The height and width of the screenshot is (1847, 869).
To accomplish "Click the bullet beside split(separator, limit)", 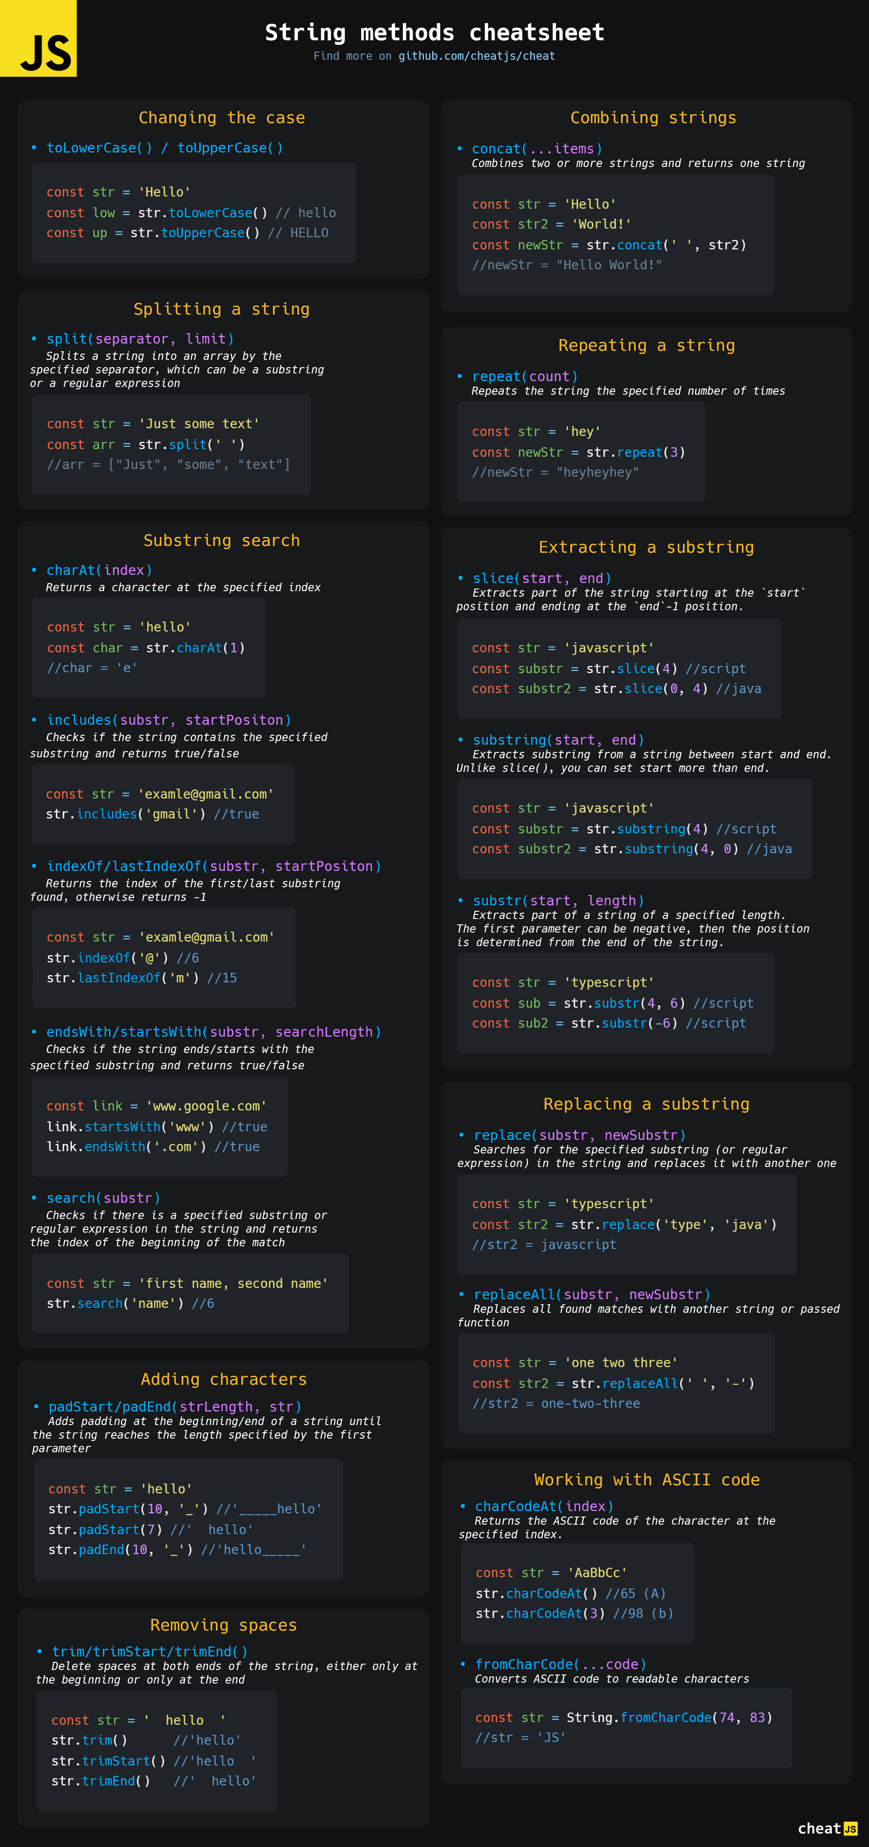I will 33,339.
